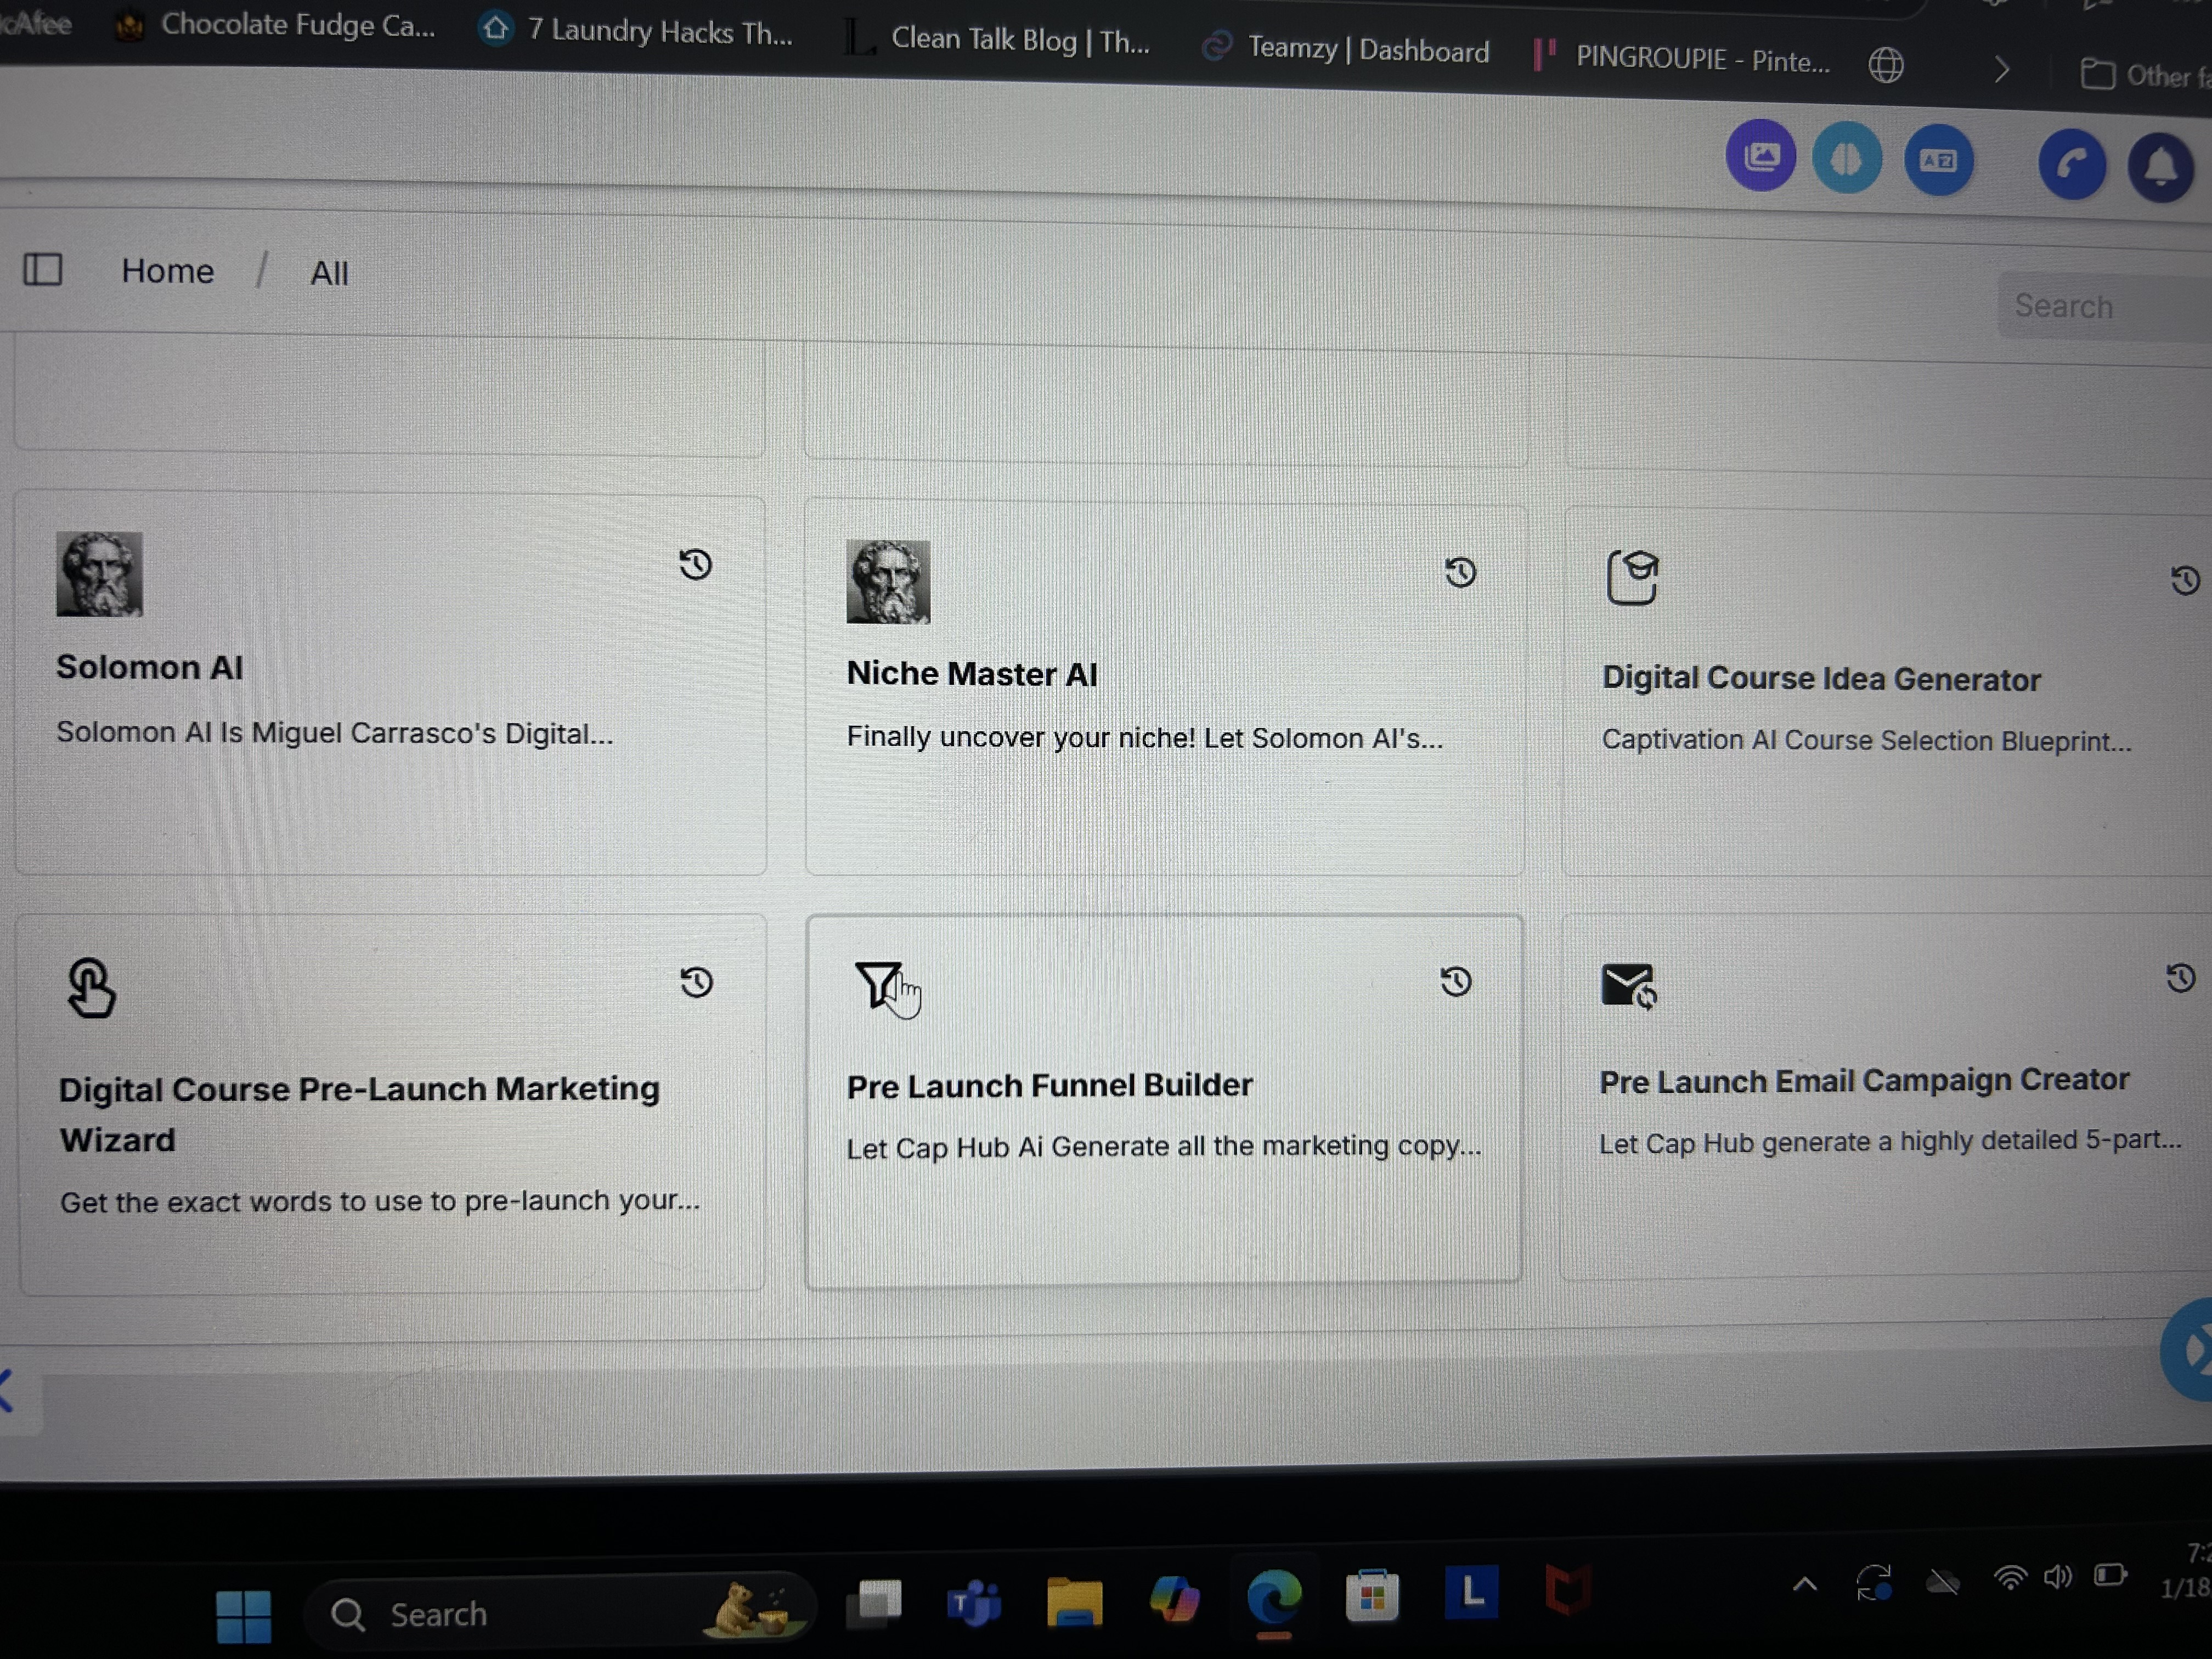Open history for Solomon AI card
The width and height of the screenshot is (2212, 1659).
[696, 564]
